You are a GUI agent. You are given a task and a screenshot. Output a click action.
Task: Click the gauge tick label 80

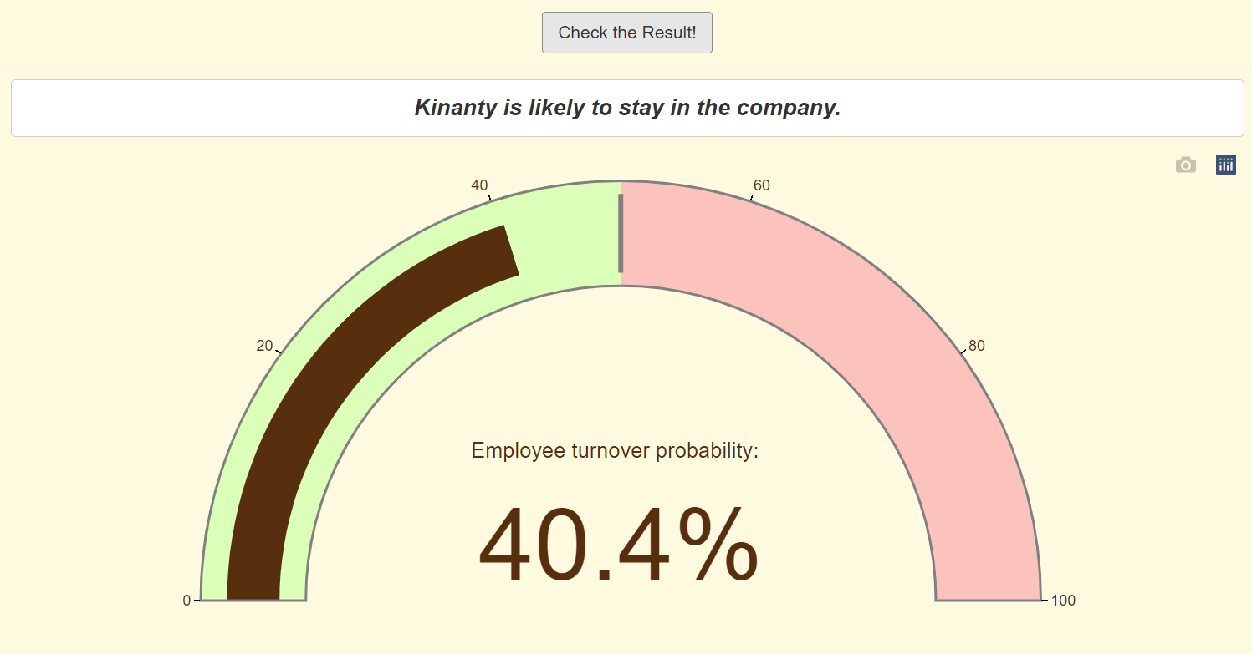point(976,346)
